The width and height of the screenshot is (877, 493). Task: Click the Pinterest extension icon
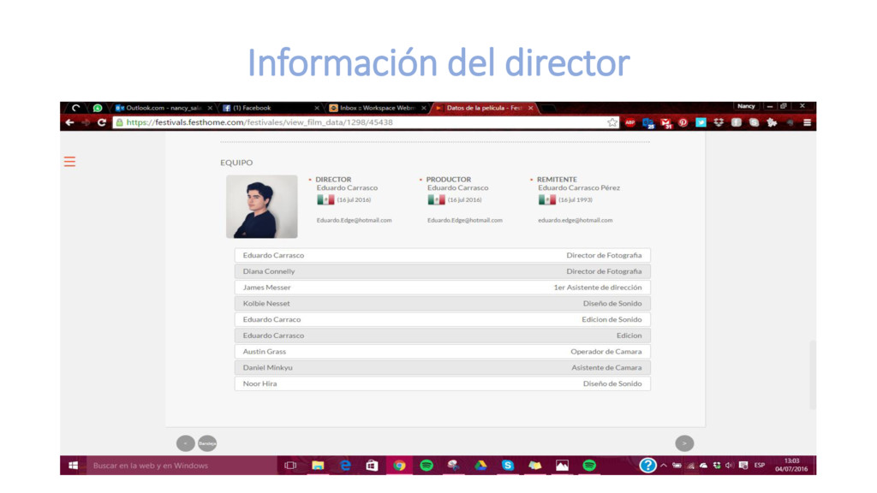[683, 122]
